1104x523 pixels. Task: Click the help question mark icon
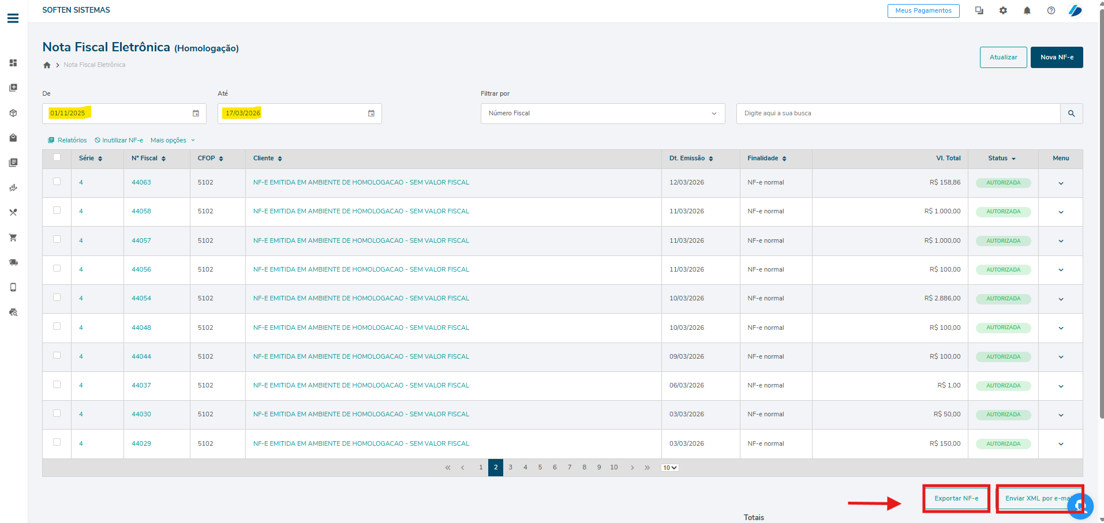tap(1051, 10)
